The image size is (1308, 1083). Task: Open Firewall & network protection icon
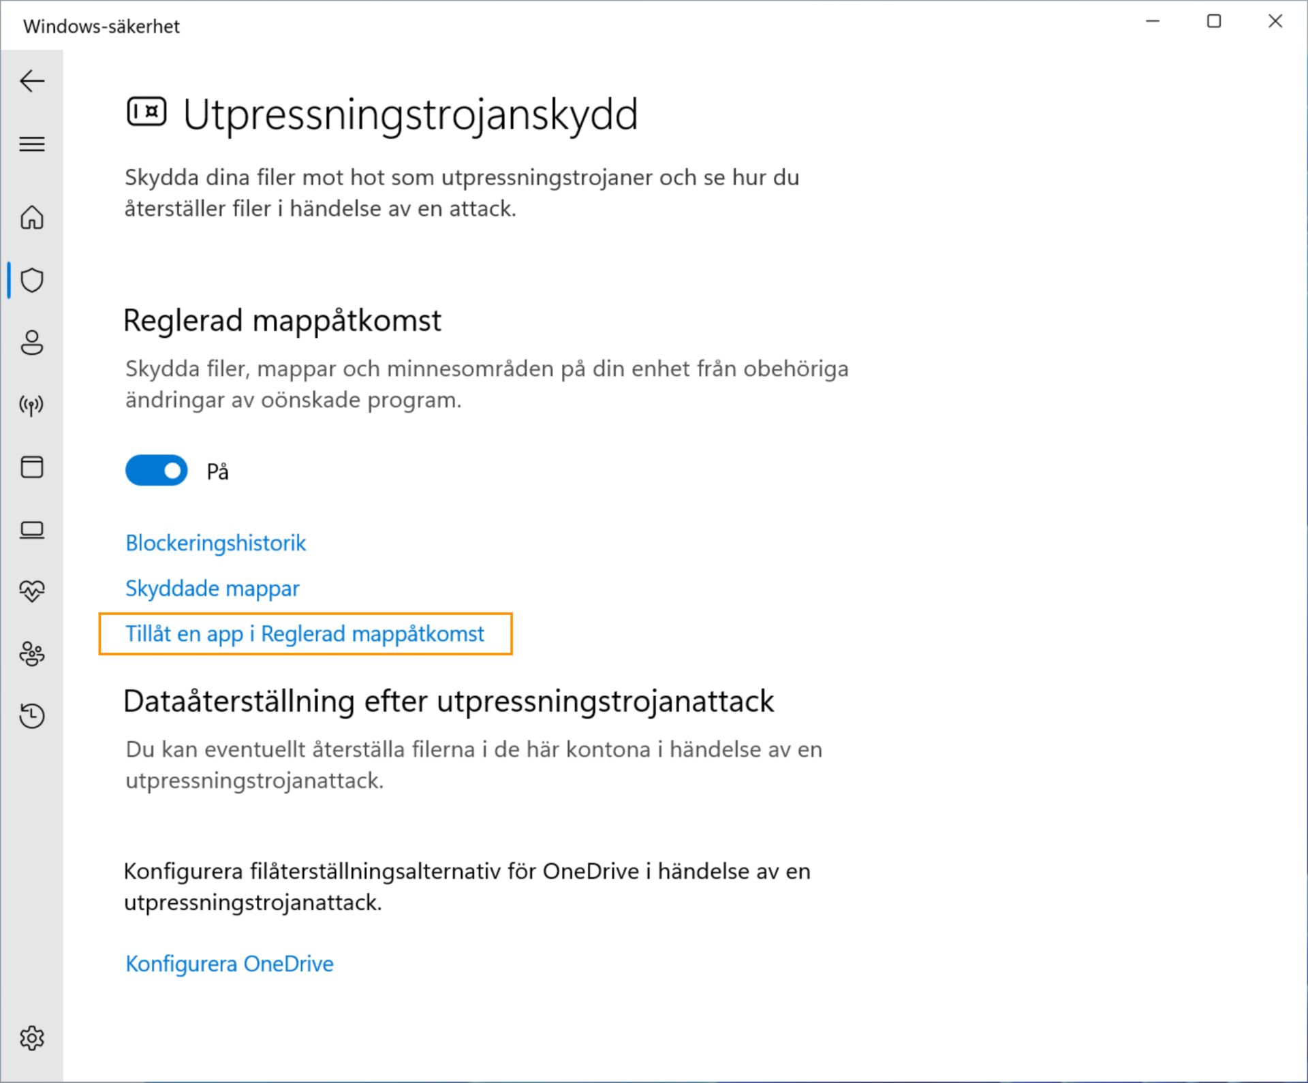pyautogui.click(x=32, y=405)
